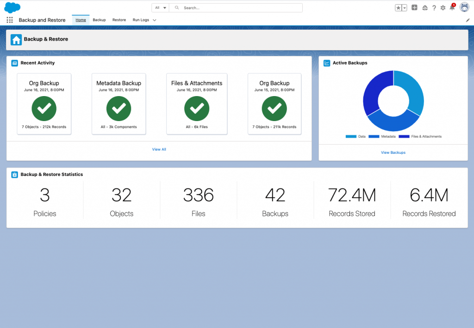
Task: Open the search scope All dropdown
Action: tap(161, 8)
